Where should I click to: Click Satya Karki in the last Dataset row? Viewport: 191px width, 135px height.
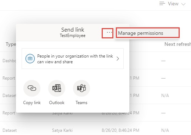coord(62,130)
